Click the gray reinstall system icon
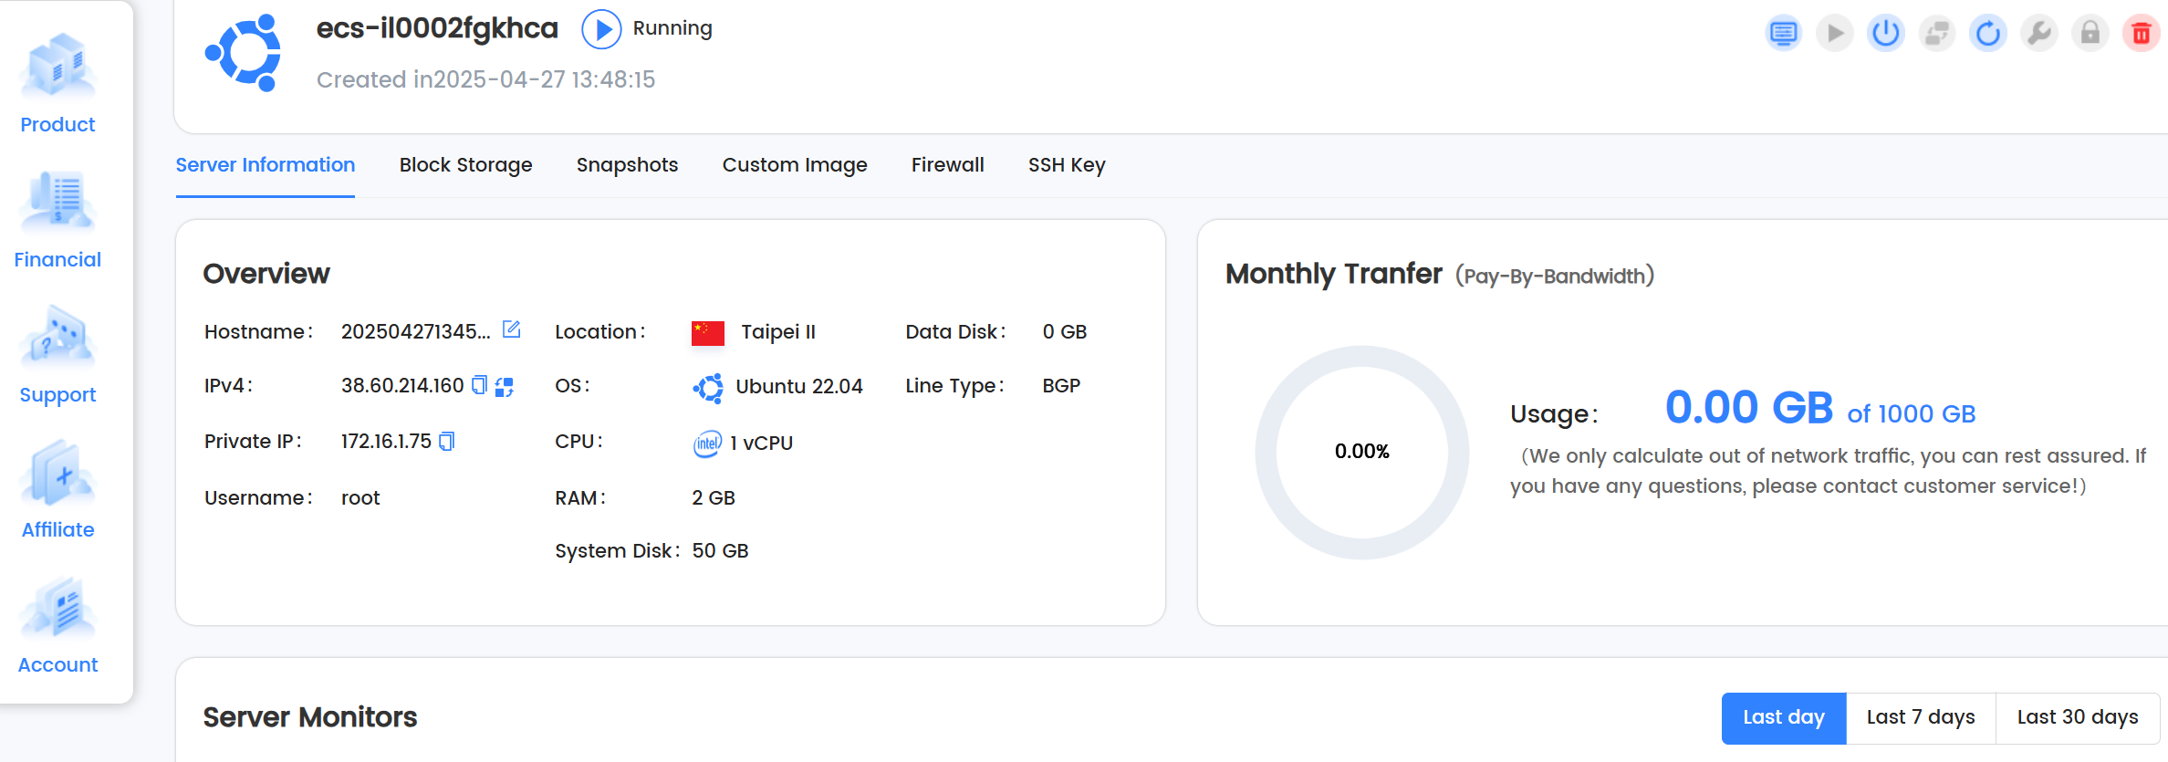Screen dimensions: 2168x762 click(1936, 34)
